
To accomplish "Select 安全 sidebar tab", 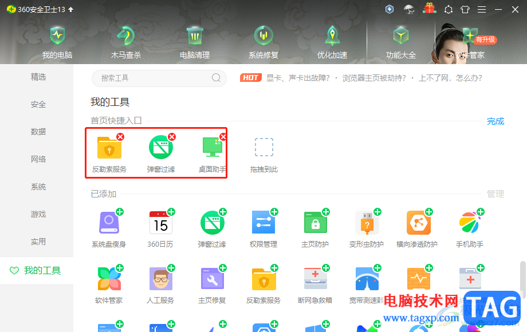I will tap(38, 104).
